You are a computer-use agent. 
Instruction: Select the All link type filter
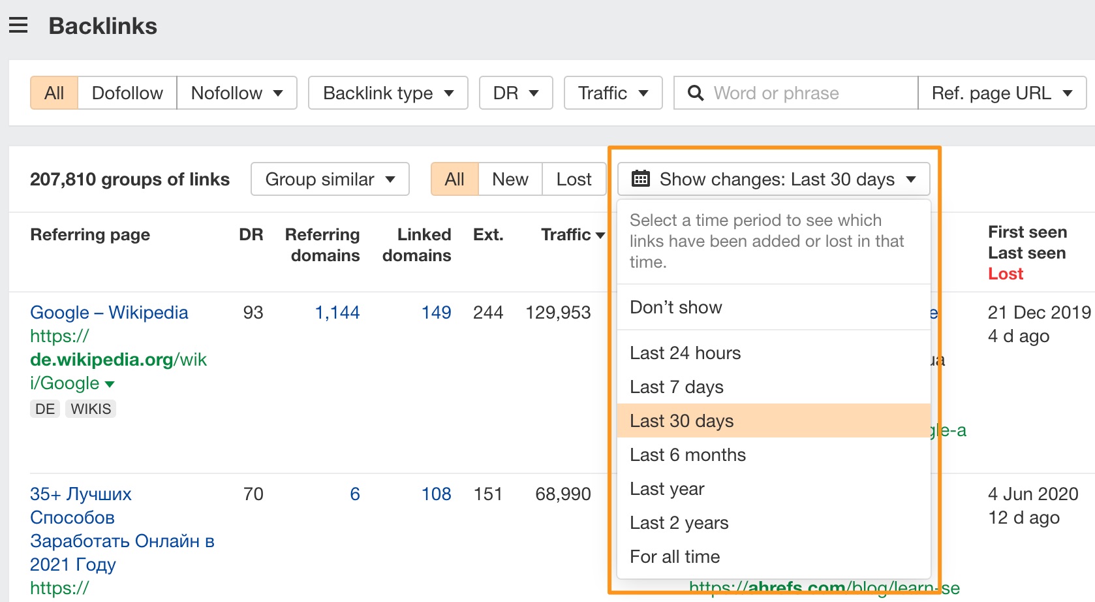(54, 93)
